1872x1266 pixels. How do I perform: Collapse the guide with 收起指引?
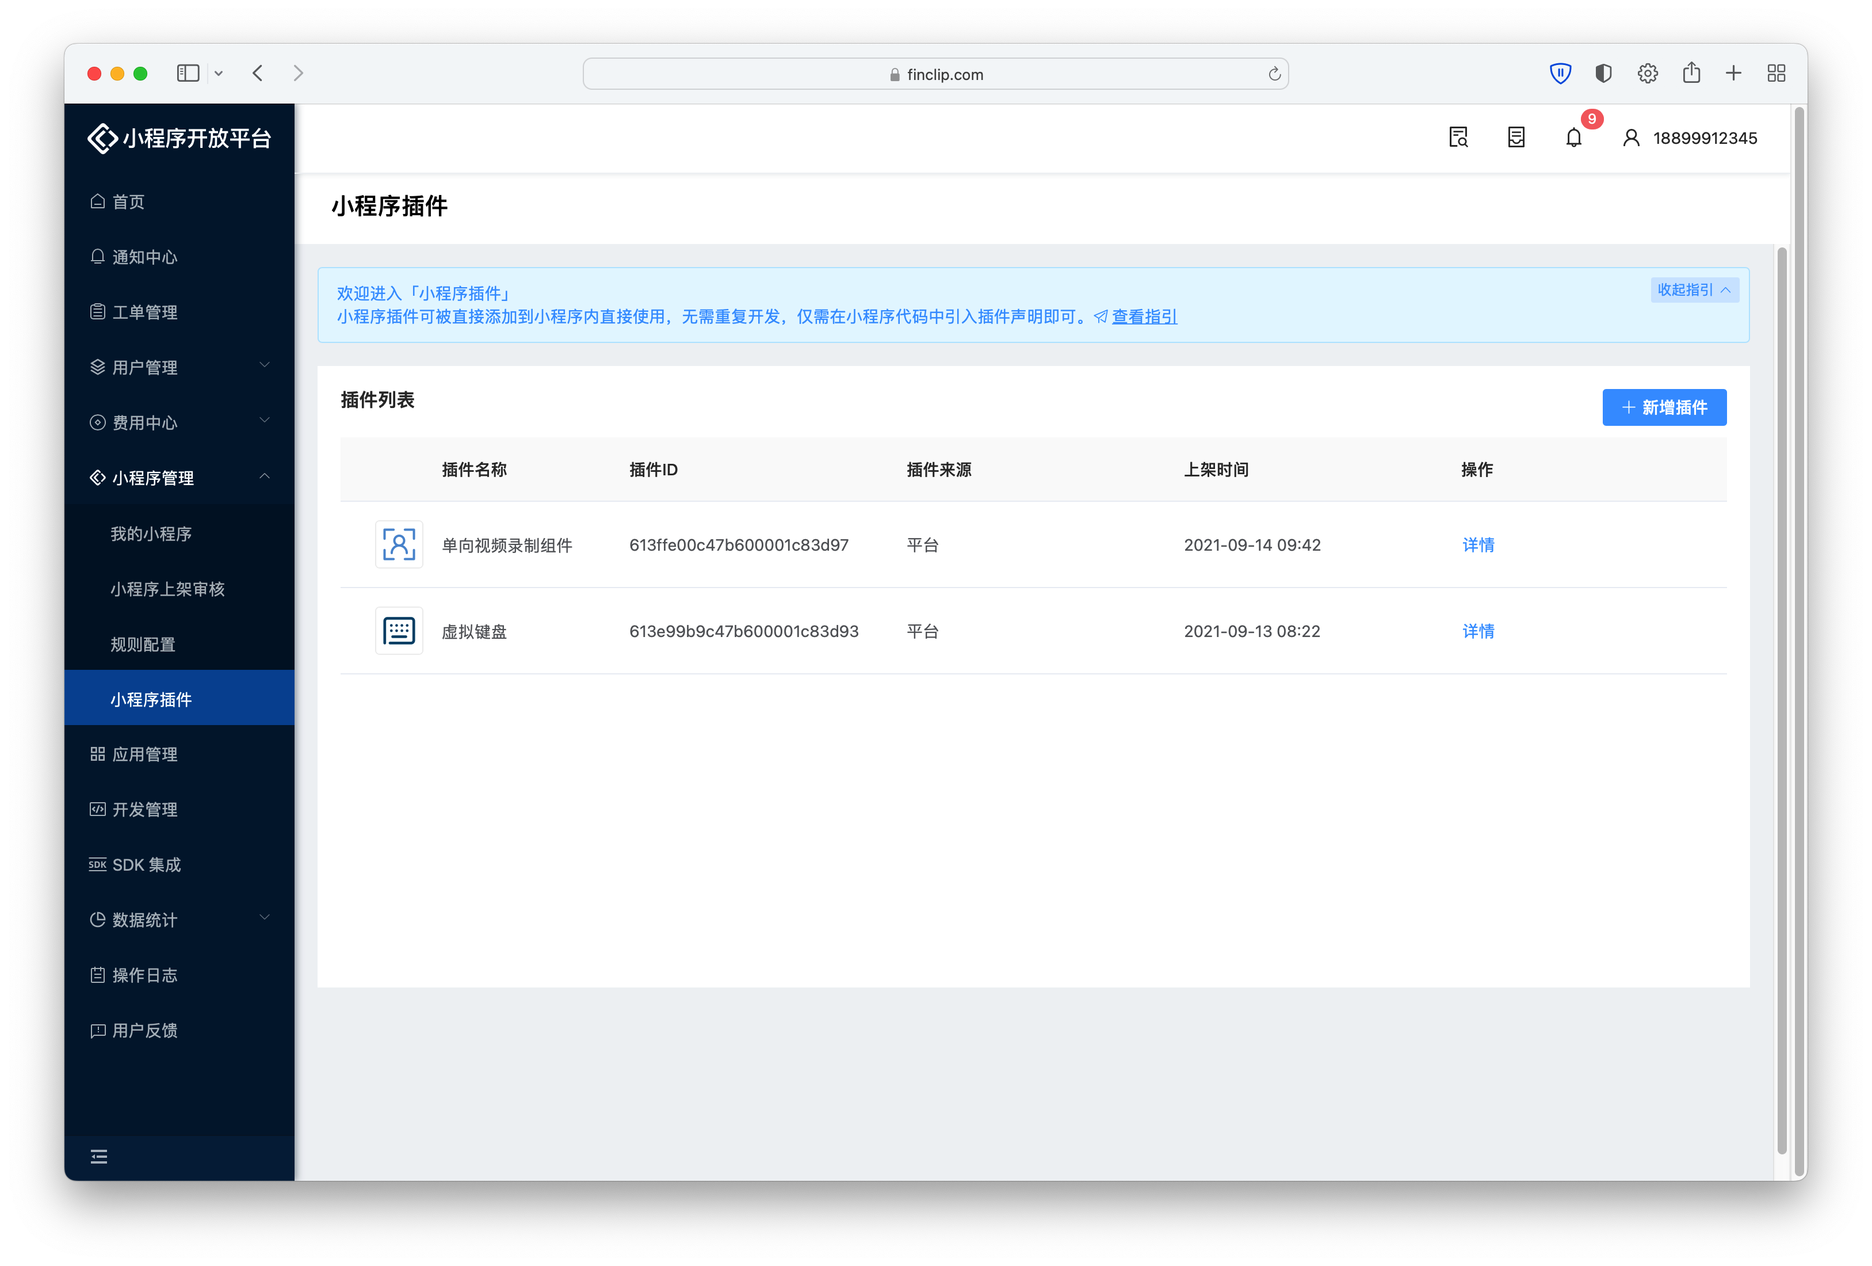coord(1694,290)
